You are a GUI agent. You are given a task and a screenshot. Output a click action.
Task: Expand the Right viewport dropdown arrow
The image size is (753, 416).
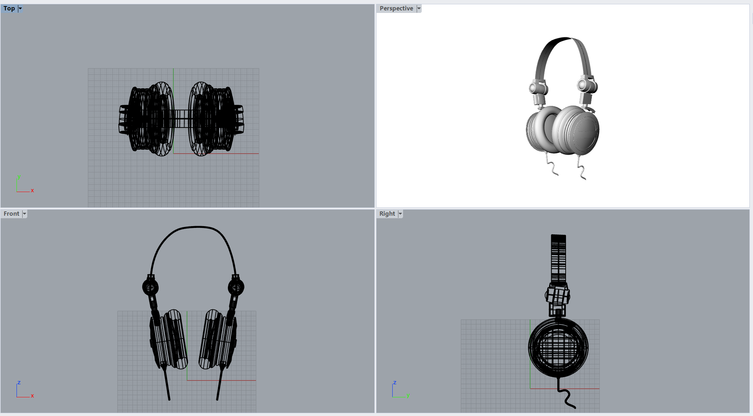coord(400,214)
